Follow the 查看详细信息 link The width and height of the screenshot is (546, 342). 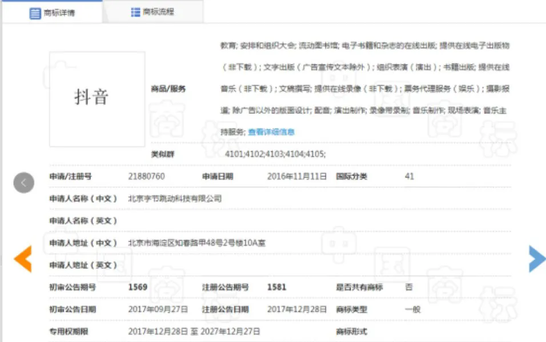tap(271, 132)
